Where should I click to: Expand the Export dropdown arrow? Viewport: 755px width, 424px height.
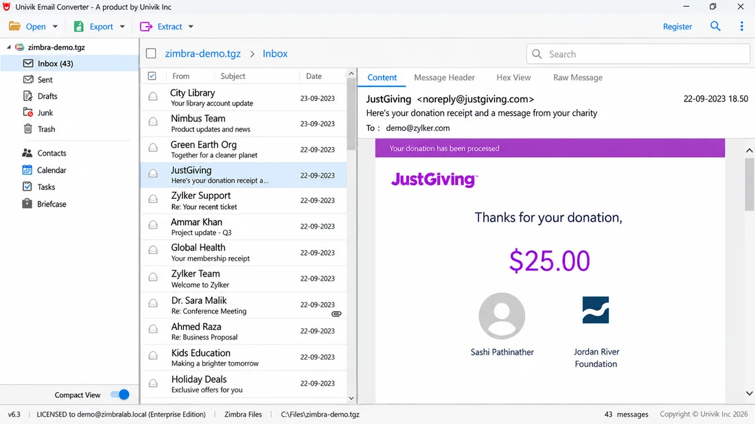(122, 27)
